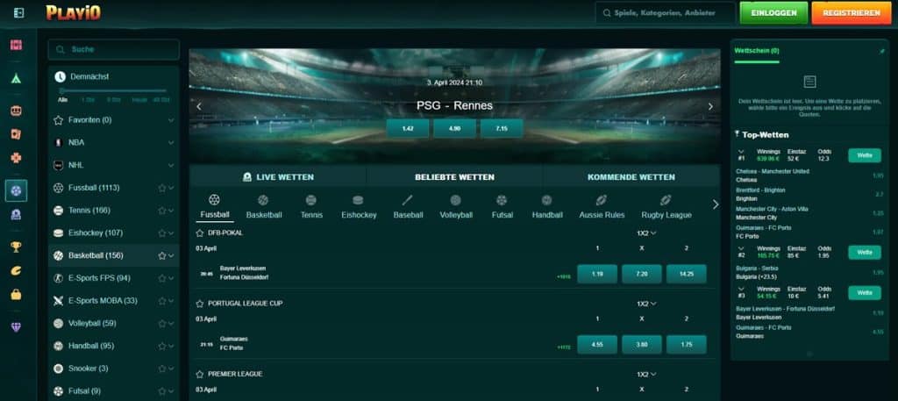Image resolution: width=898 pixels, height=401 pixels.
Task: Toggle favorite star for DFB-Pokal league
Action: point(201,233)
